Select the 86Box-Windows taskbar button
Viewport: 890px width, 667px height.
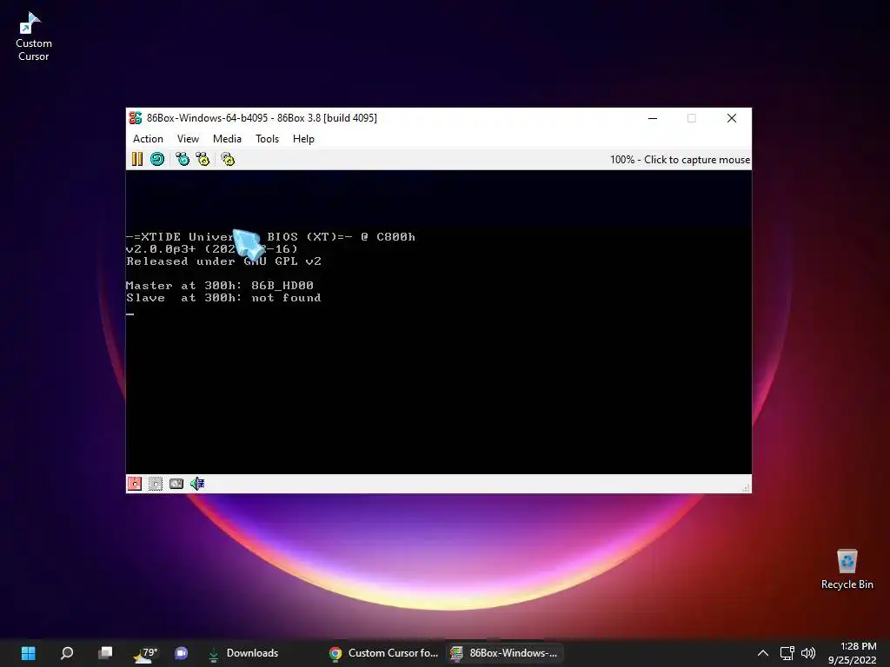click(504, 653)
